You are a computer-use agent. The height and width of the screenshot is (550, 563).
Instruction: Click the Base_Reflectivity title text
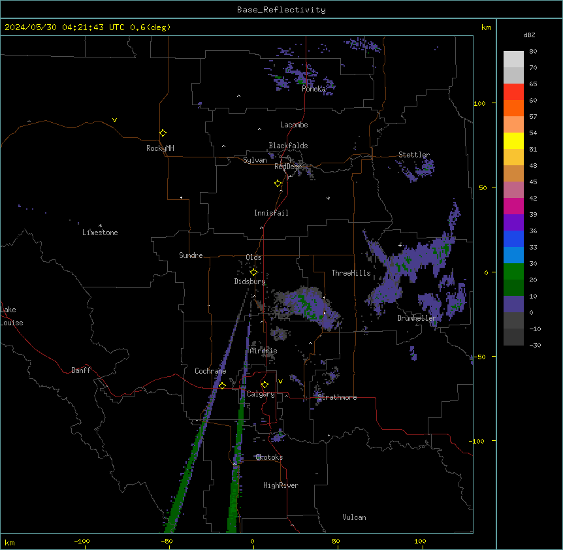click(x=281, y=10)
